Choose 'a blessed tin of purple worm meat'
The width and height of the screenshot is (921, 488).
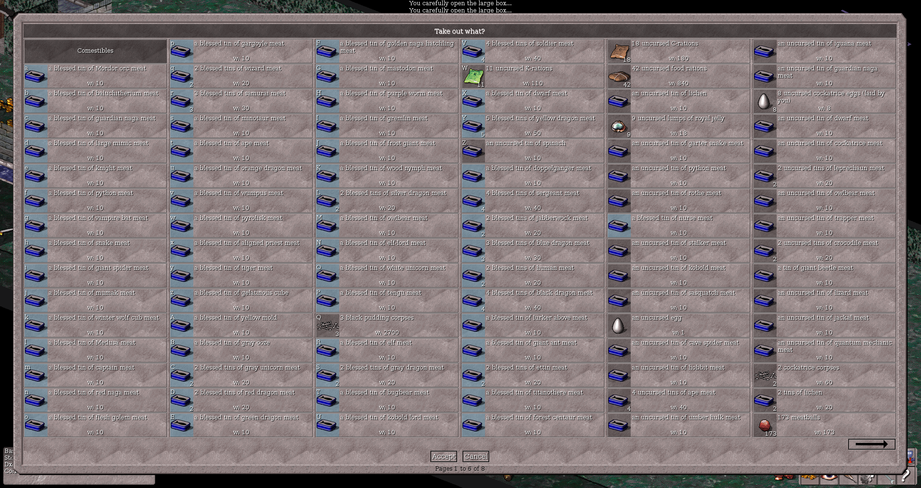[387, 101]
